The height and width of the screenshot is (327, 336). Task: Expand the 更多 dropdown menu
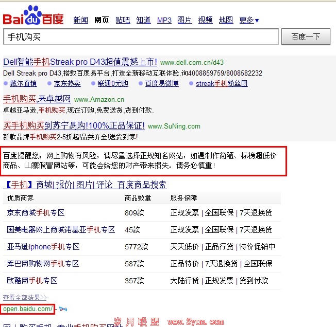click(x=249, y=20)
